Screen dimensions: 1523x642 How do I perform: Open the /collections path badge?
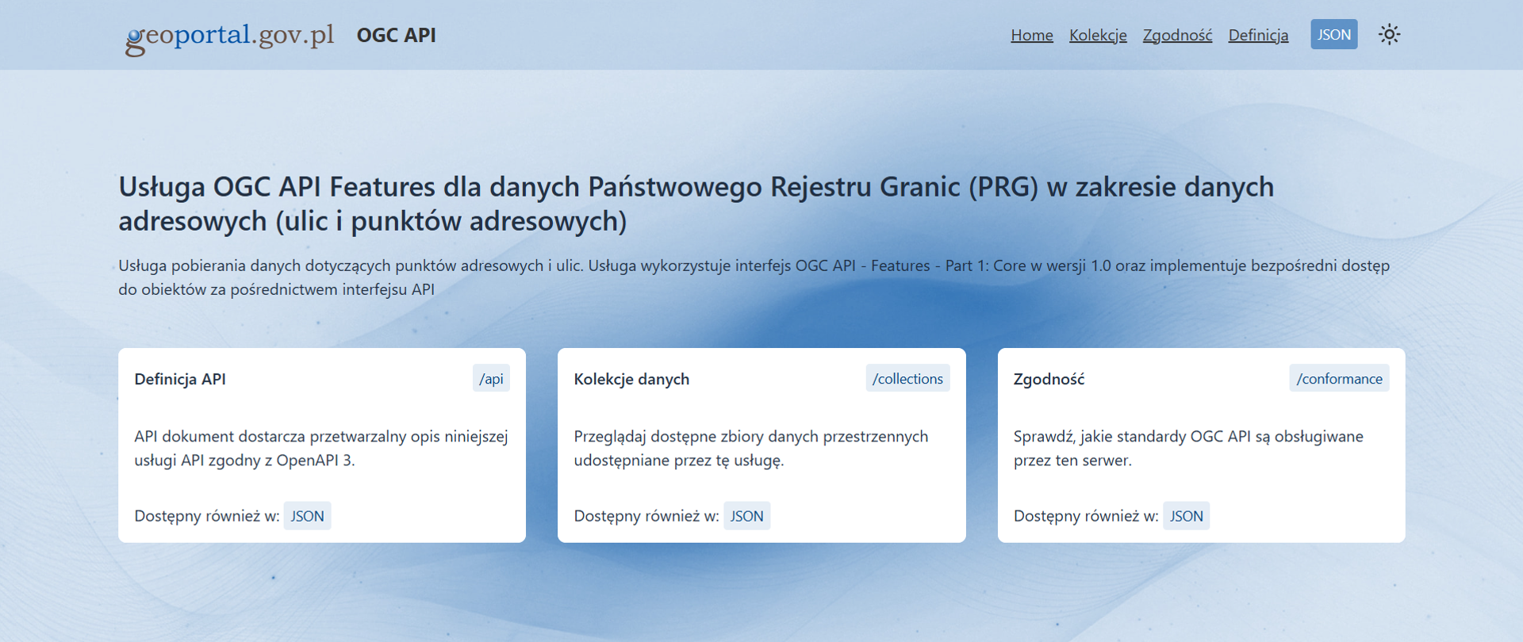coord(907,379)
